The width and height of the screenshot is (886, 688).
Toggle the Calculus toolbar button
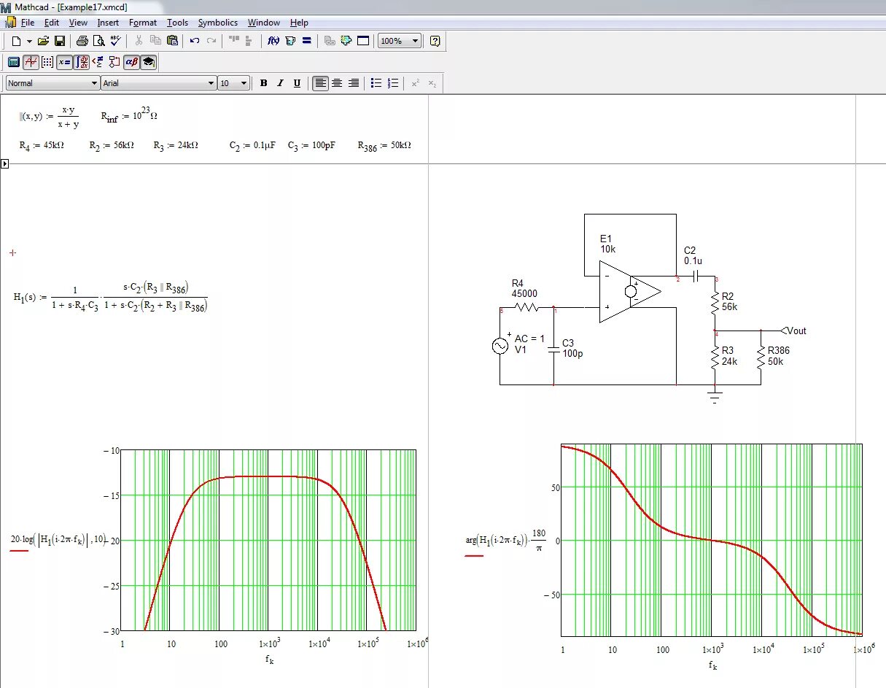(x=81, y=62)
